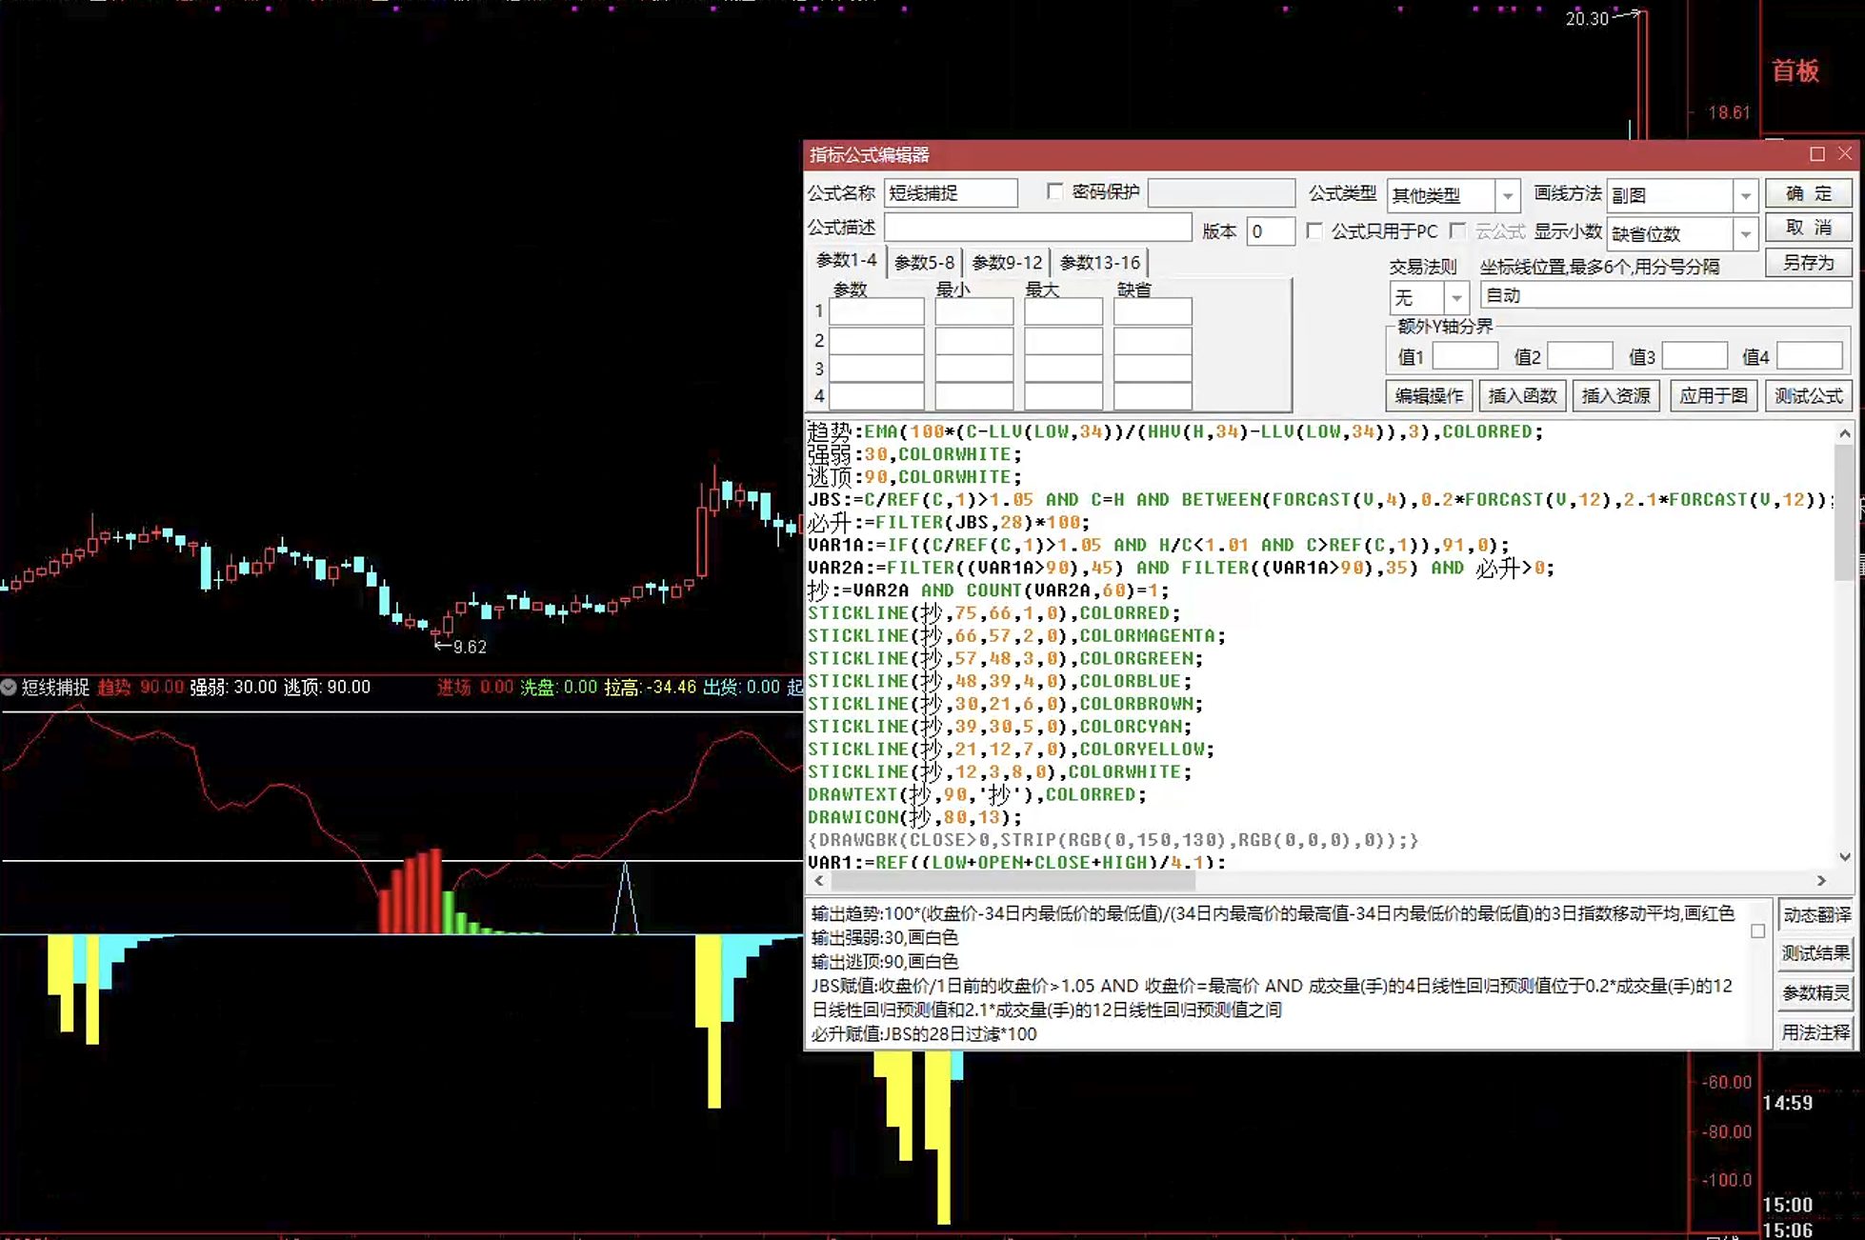Image resolution: width=1865 pixels, height=1240 pixels.
Task: Click the 公式名称 field containing 短线捕捉
Action: point(951,193)
